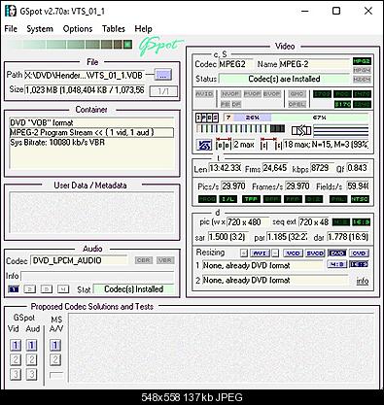Click MS A/V solution button 1
The image size is (384, 405).
[x=55, y=345]
